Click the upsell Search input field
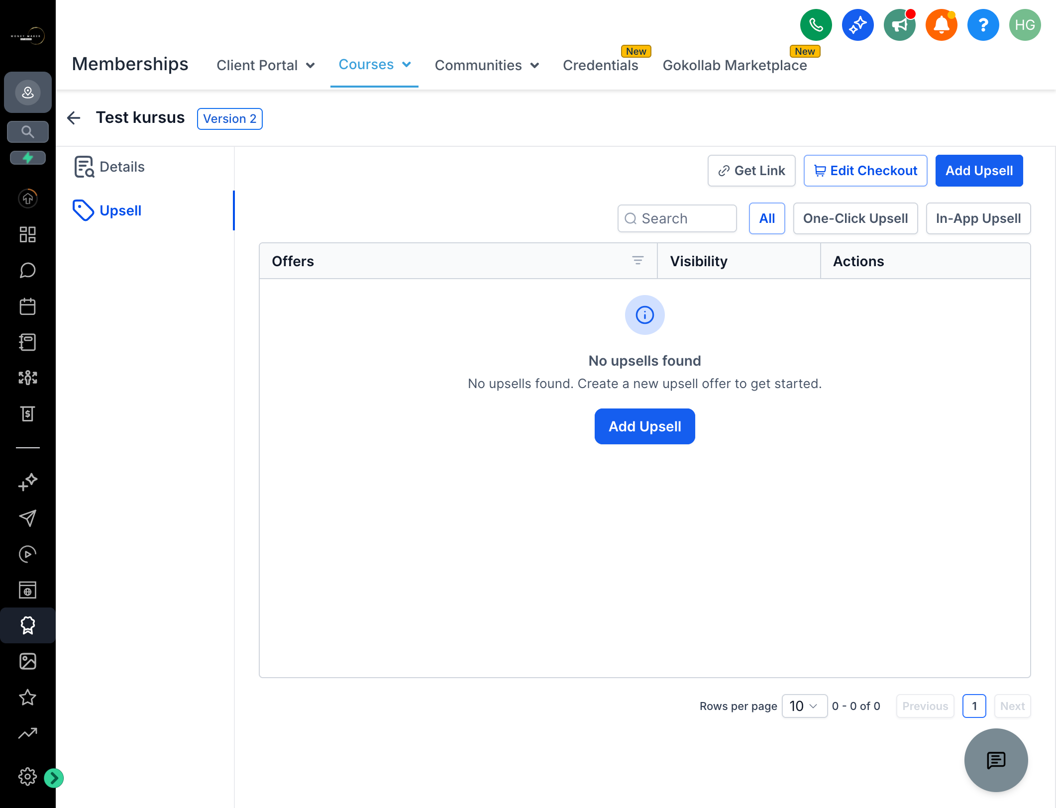 (x=677, y=218)
